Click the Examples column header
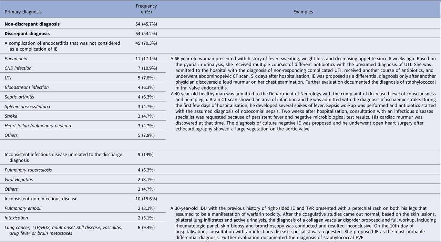The image size is (441, 242). [x=303, y=12]
